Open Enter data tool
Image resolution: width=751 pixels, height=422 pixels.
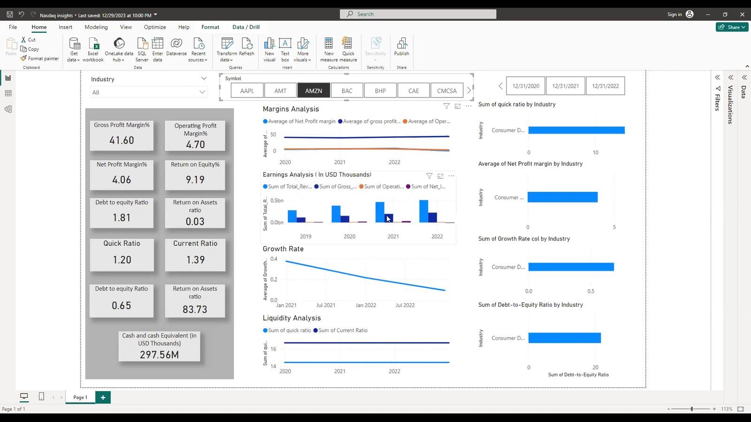(x=158, y=50)
